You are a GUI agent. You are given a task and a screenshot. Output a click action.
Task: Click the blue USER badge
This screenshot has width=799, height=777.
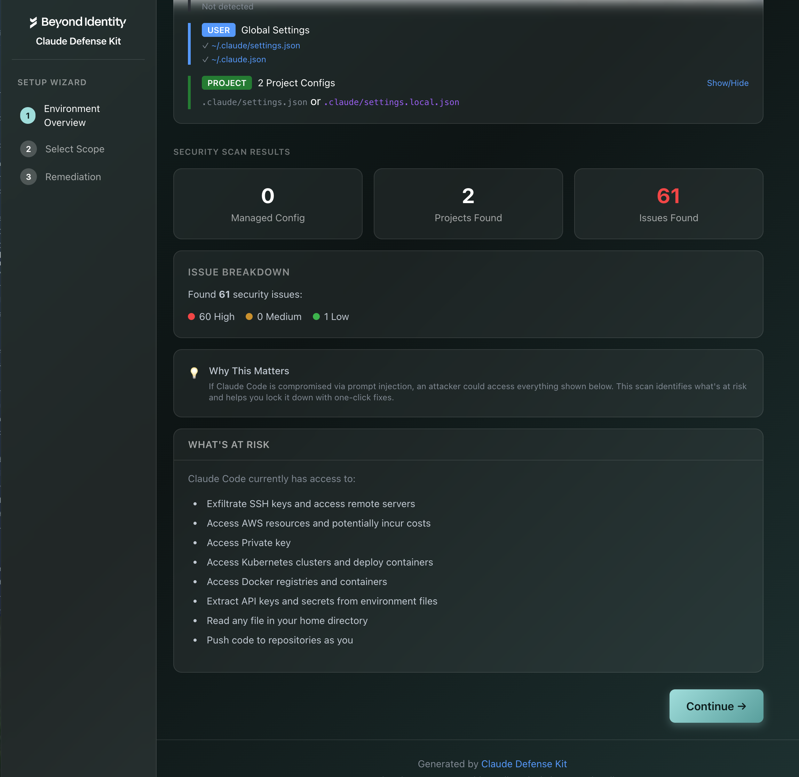(219, 30)
